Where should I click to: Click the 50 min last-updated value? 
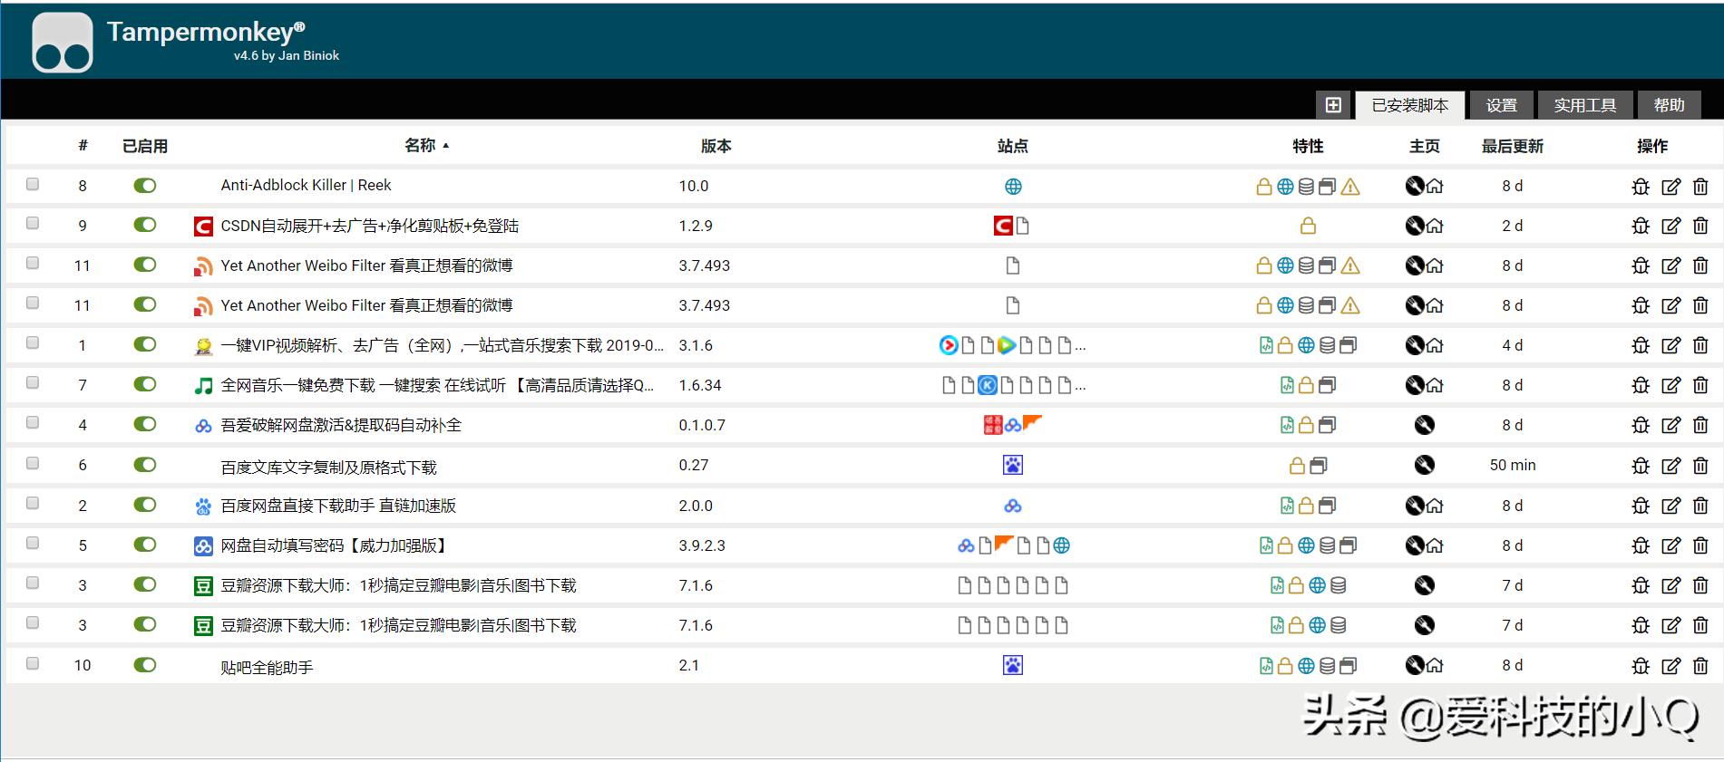(x=1513, y=465)
